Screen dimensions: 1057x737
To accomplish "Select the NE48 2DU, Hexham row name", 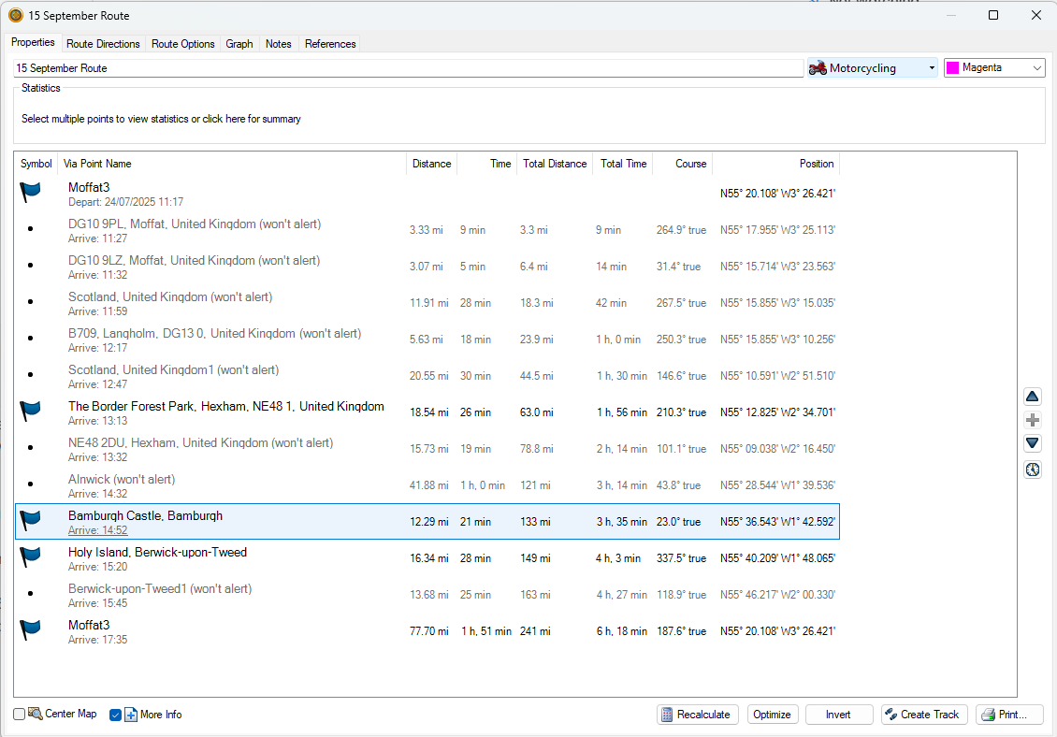I will [x=200, y=442].
